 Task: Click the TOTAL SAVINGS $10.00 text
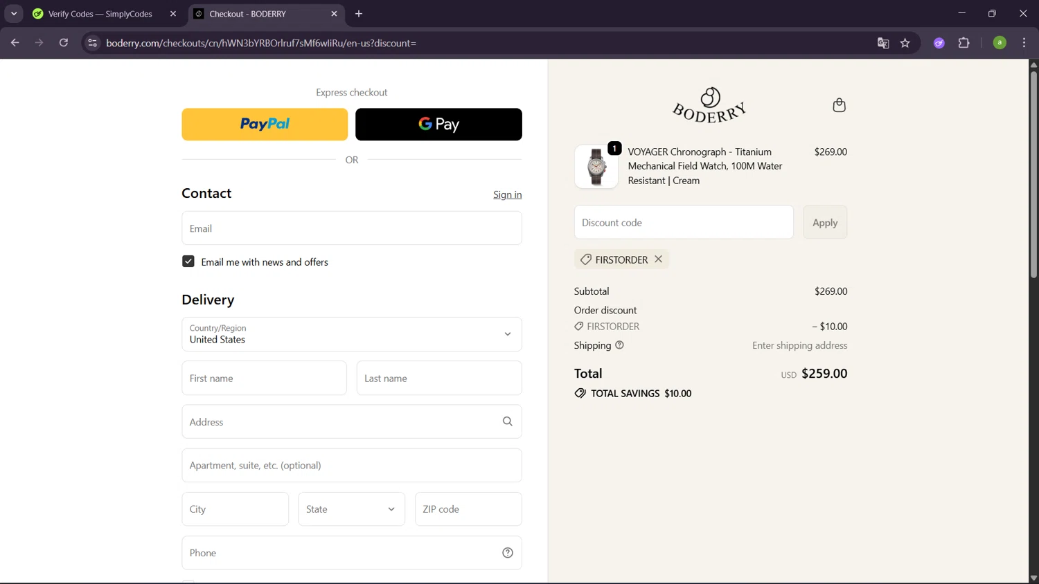coord(641,394)
